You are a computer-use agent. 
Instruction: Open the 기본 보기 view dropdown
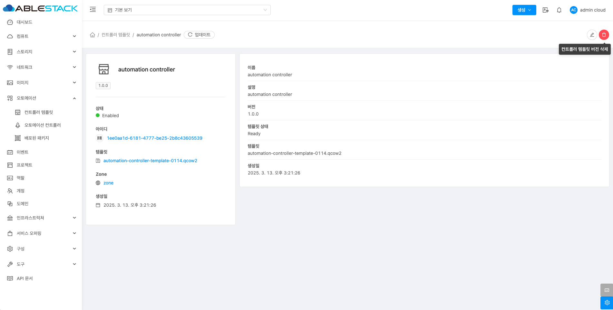(x=187, y=10)
